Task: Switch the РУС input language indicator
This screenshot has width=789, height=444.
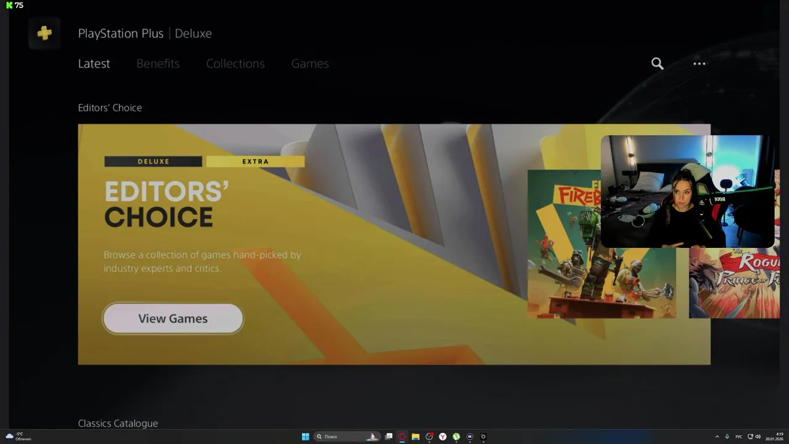Action: click(x=738, y=437)
